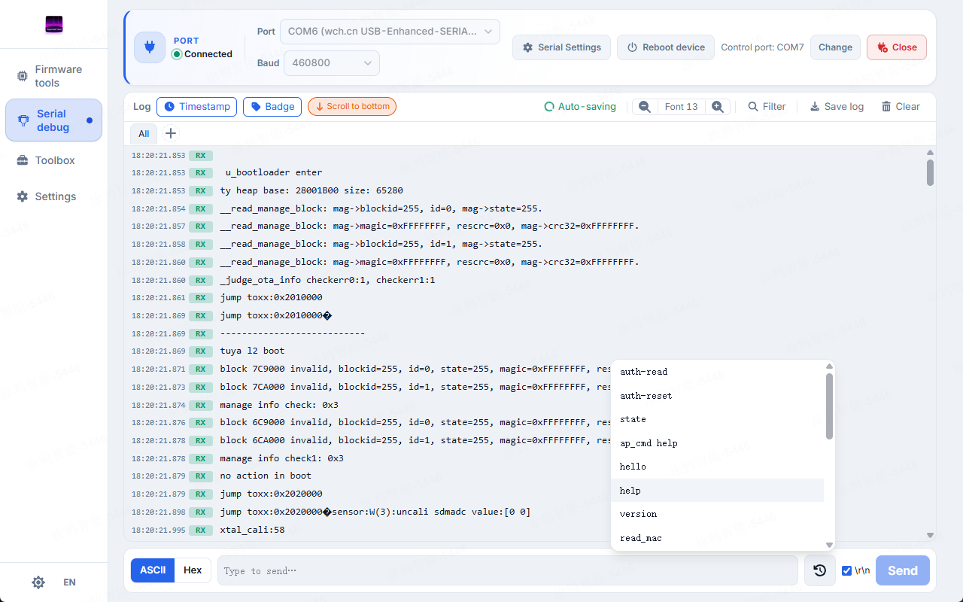Screen dimensions: 963x602
Task: Choose state from command list
Action: pos(718,419)
